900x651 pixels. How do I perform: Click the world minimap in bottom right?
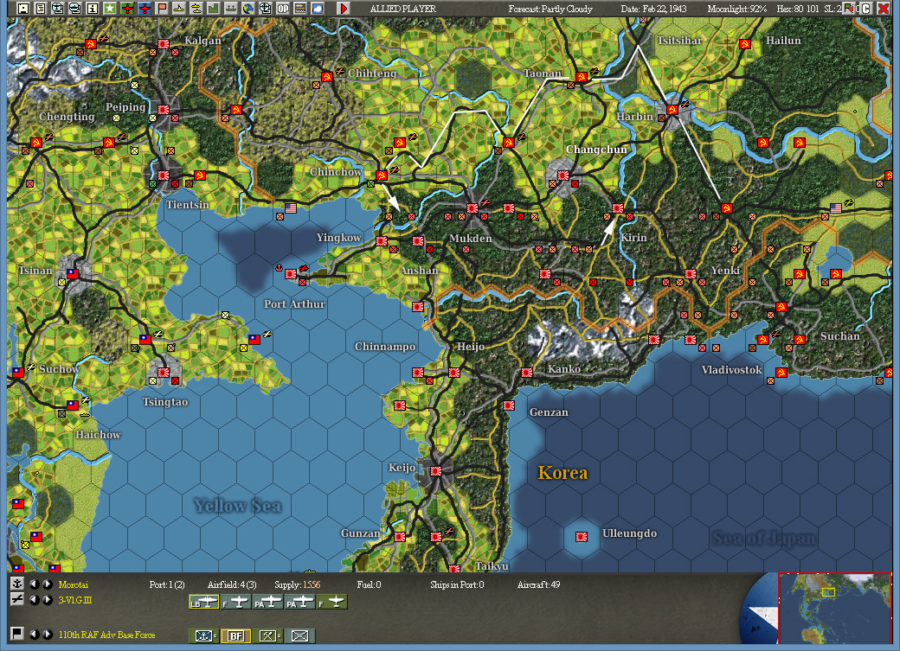coord(834,608)
